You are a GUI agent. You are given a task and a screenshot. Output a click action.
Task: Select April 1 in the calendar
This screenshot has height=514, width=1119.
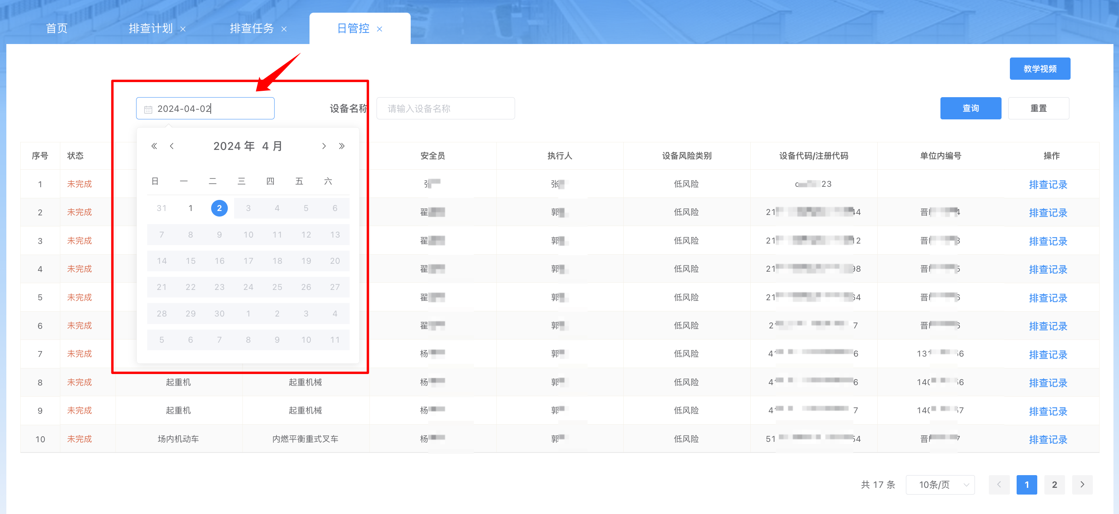click(190, 208)
